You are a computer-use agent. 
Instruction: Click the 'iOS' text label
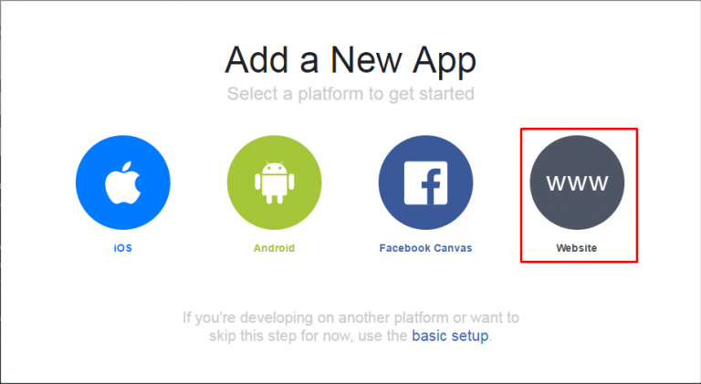[x=123, y=248]
